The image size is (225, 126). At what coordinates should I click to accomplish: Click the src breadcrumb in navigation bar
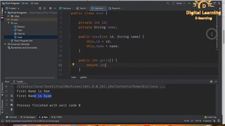25,3
